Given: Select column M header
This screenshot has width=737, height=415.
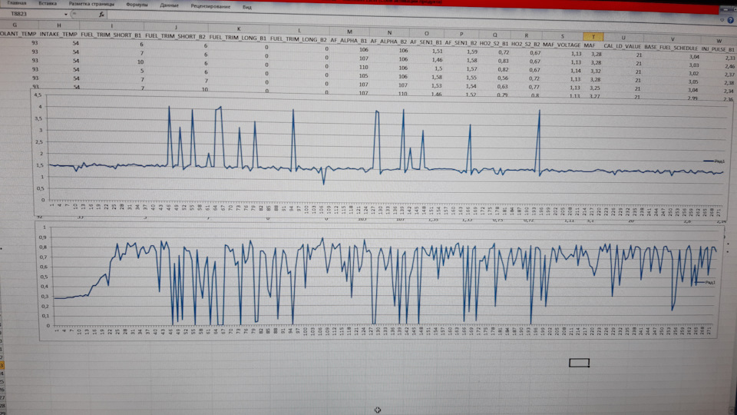Looking at the screenshot, I should 349,32.
